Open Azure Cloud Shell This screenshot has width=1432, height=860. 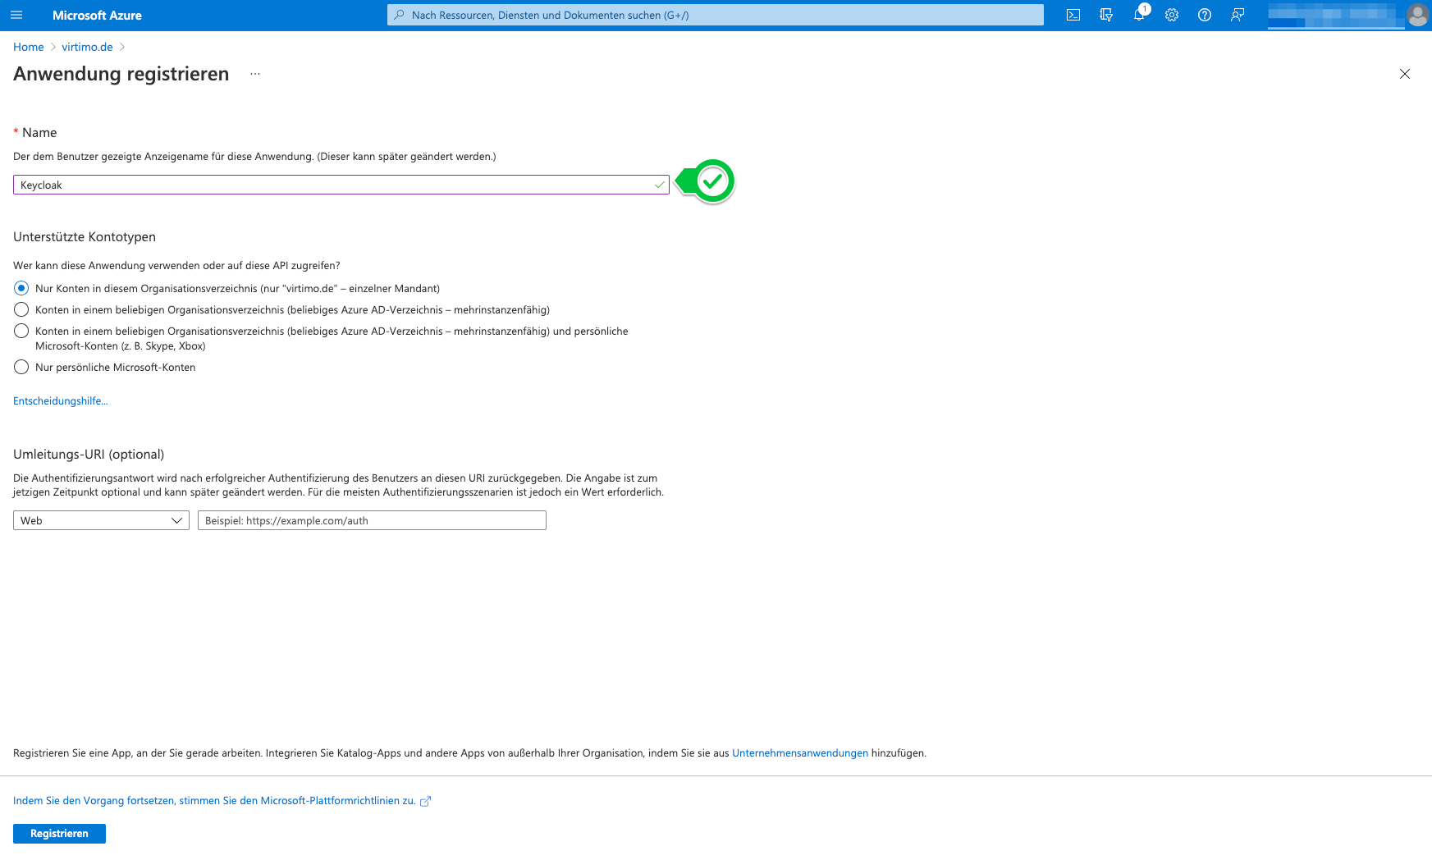point(1073,14)
